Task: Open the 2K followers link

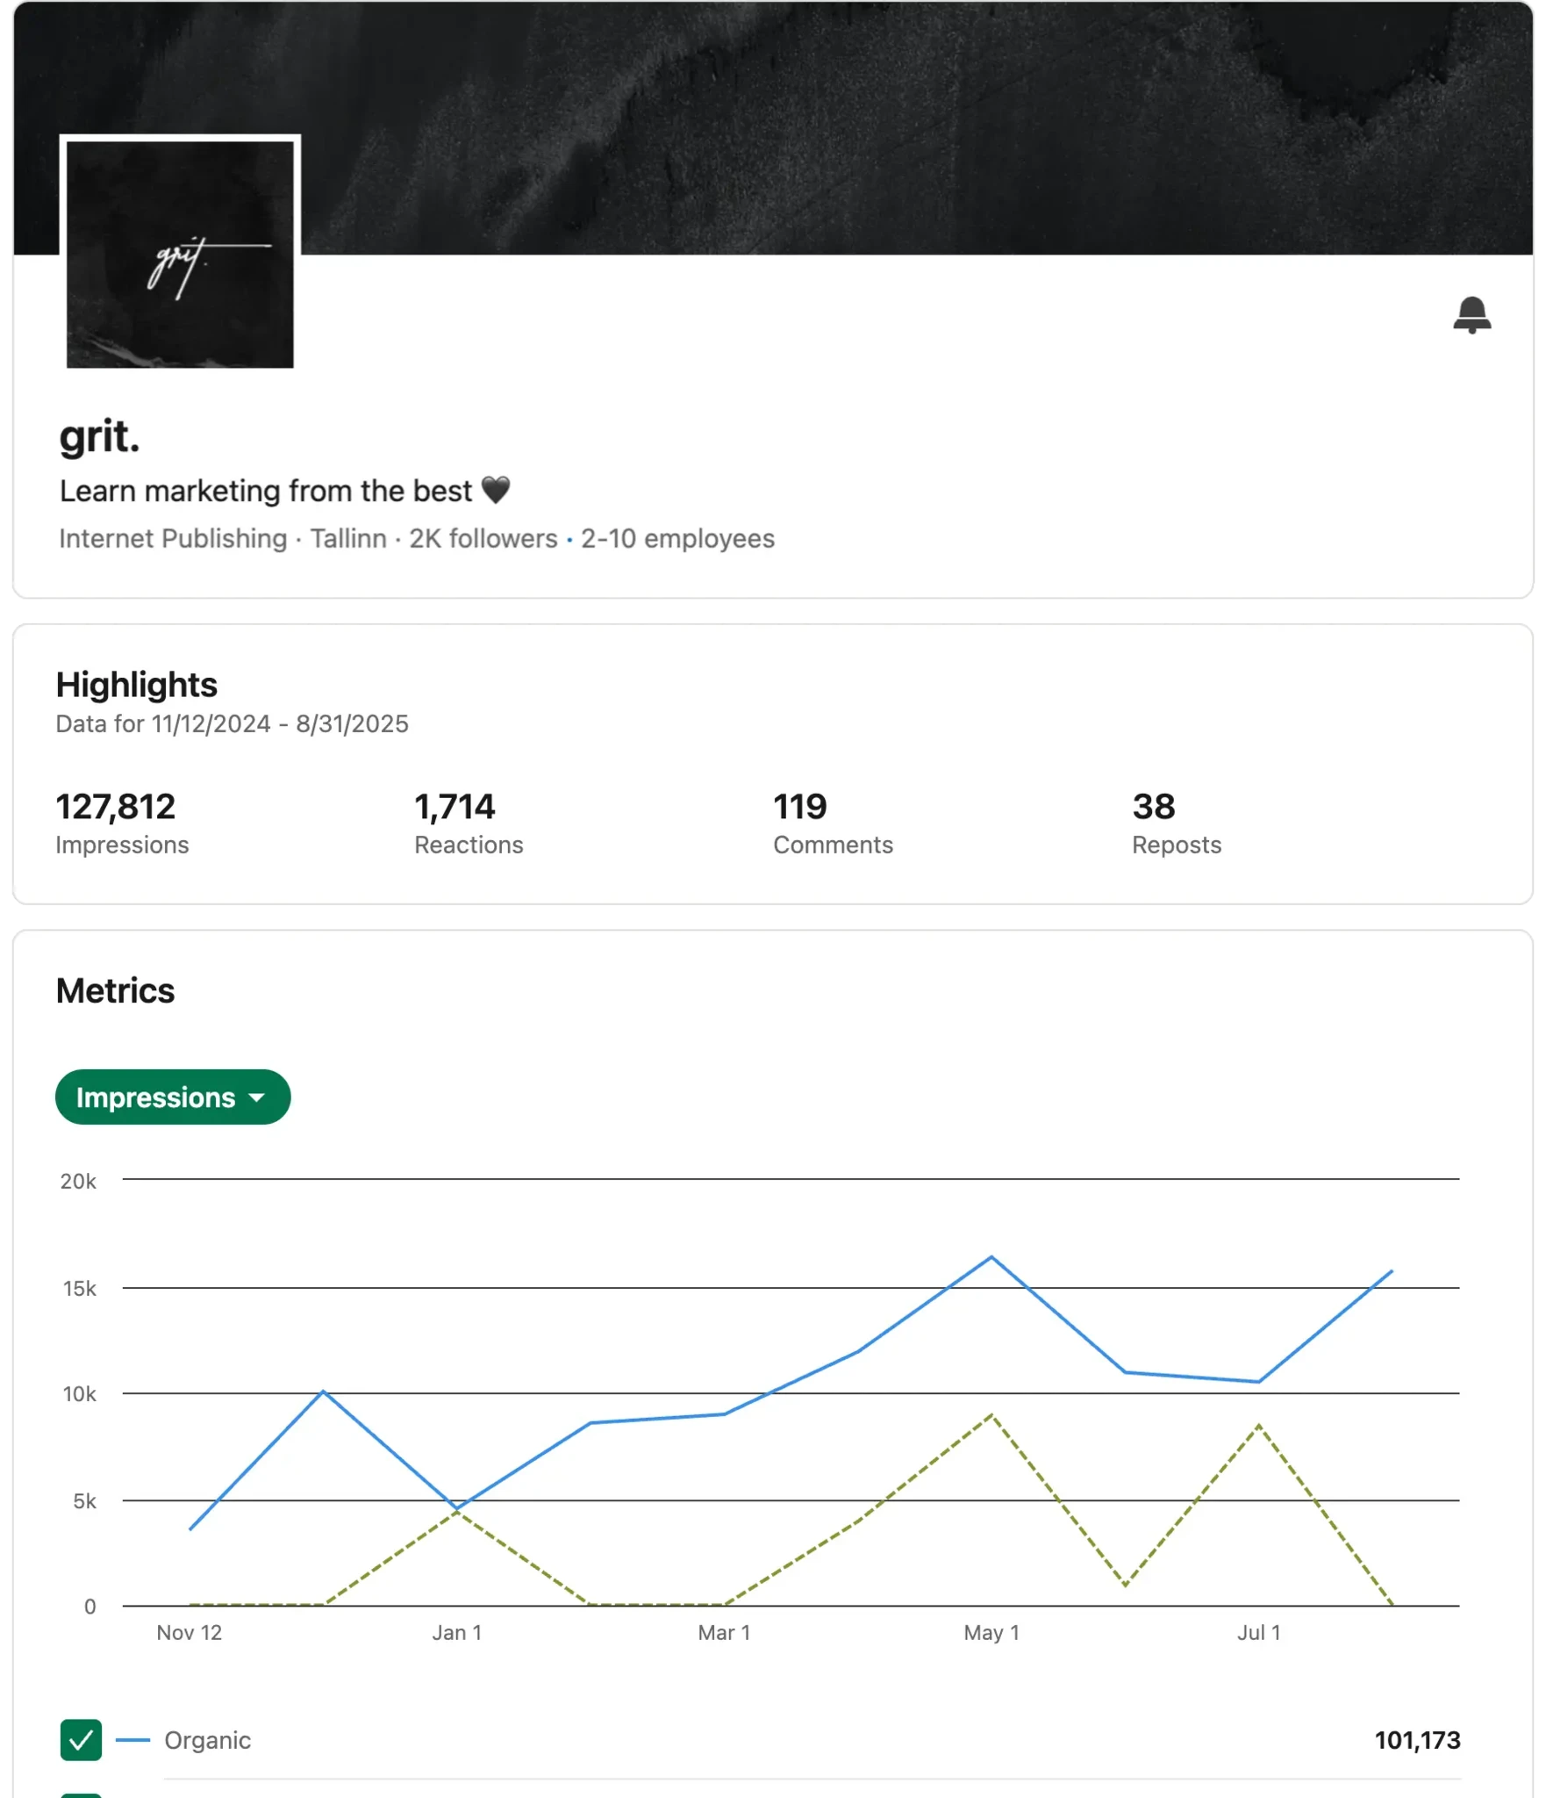Action: coord(483,538)
